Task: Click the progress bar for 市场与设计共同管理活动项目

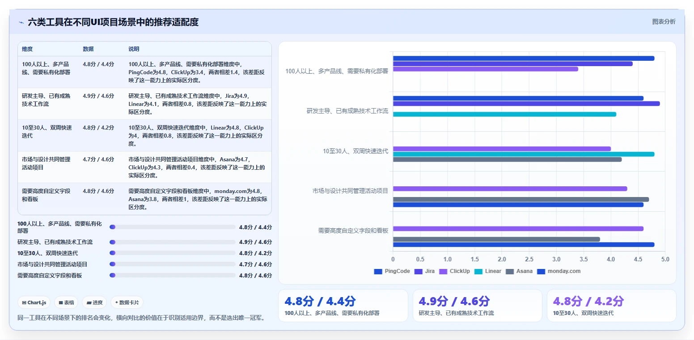Action: point(173,264)
